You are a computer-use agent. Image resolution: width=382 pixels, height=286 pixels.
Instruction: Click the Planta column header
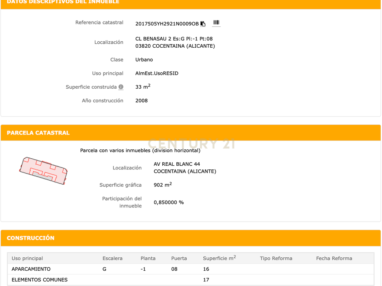[148, 258]
